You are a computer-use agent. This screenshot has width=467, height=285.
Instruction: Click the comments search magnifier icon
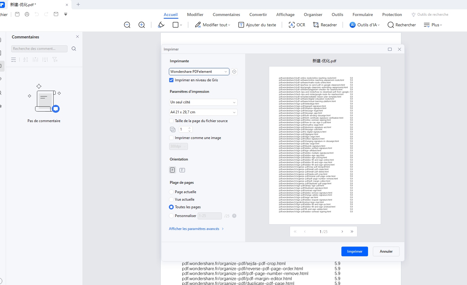click(74, 49)
